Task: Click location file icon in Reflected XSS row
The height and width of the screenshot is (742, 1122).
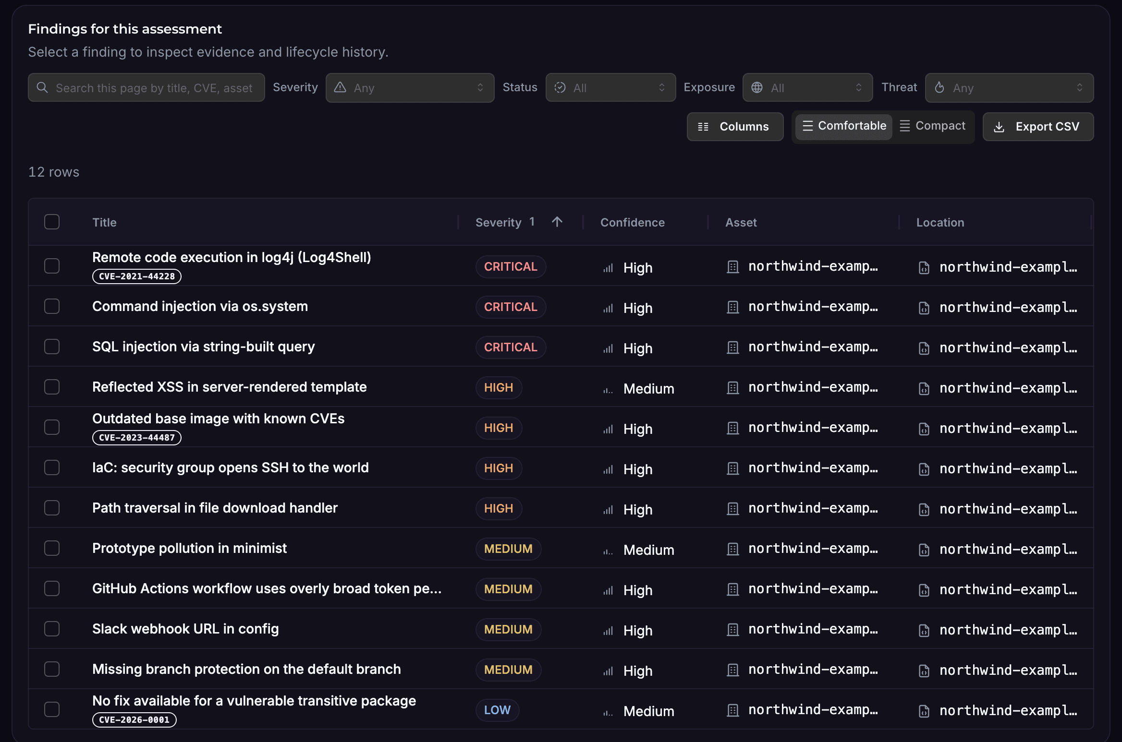Action: [924, 389]
